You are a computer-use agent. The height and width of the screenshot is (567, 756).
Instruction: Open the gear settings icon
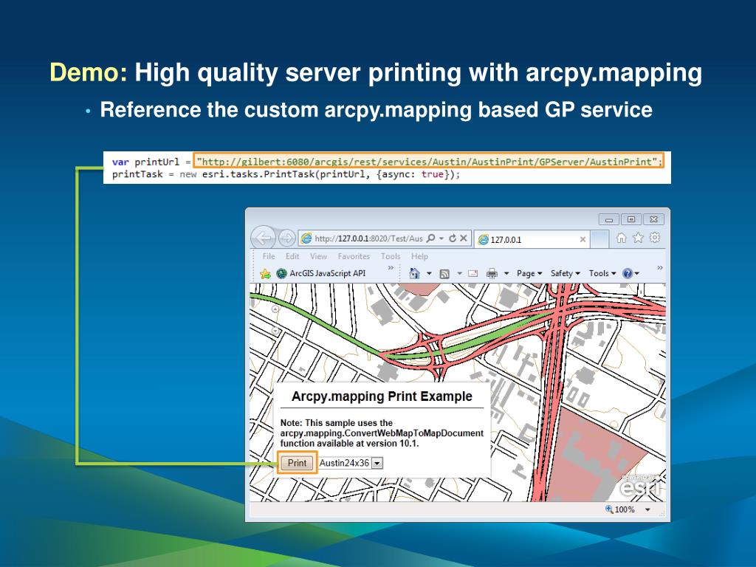coord(654,238)
